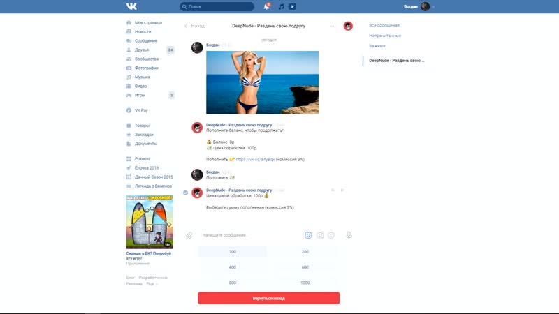Open Музыка in the sidebar
The height and width of the screenshot is (314, 559).
(143, 77)
